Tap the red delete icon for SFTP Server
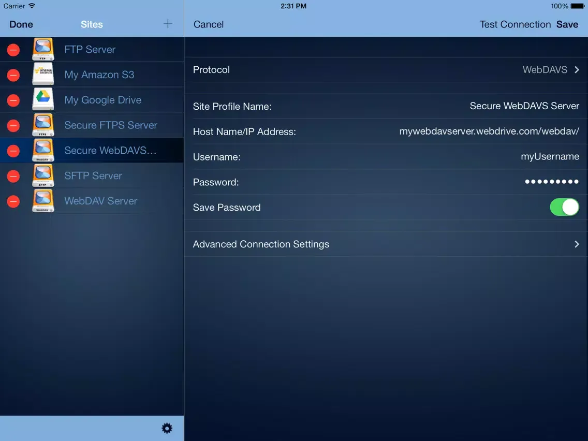The image size is (588, 441). tap(13, 176)
